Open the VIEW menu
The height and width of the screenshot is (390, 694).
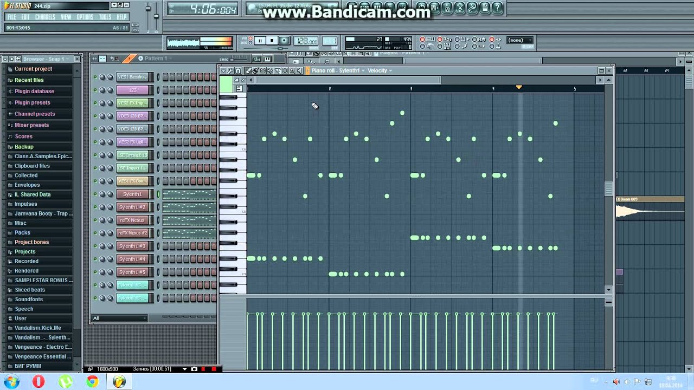point(66,17)
